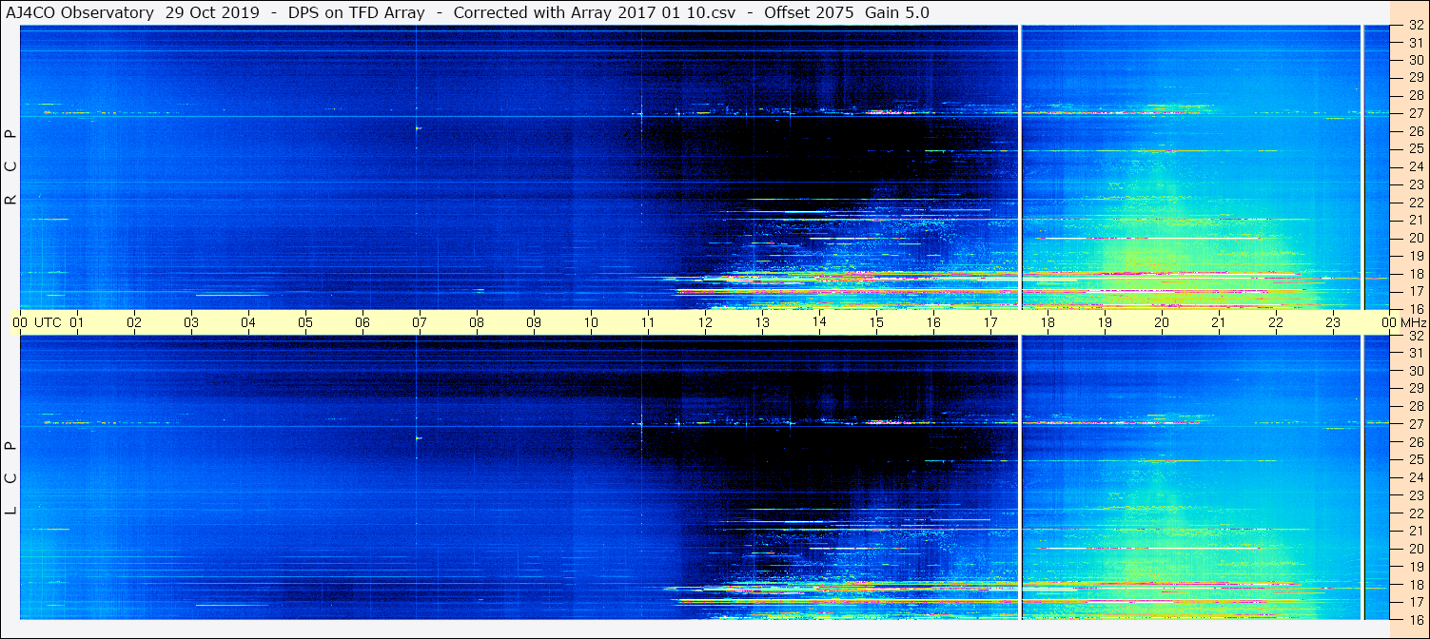Click the 20 hour label on the time axis
The width and height of the screenshot is (1430, 639).
coord(1162,322)
